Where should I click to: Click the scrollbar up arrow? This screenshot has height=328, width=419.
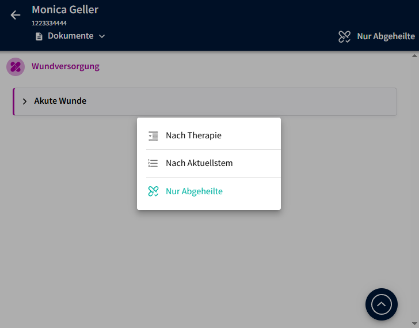[414, 56]
